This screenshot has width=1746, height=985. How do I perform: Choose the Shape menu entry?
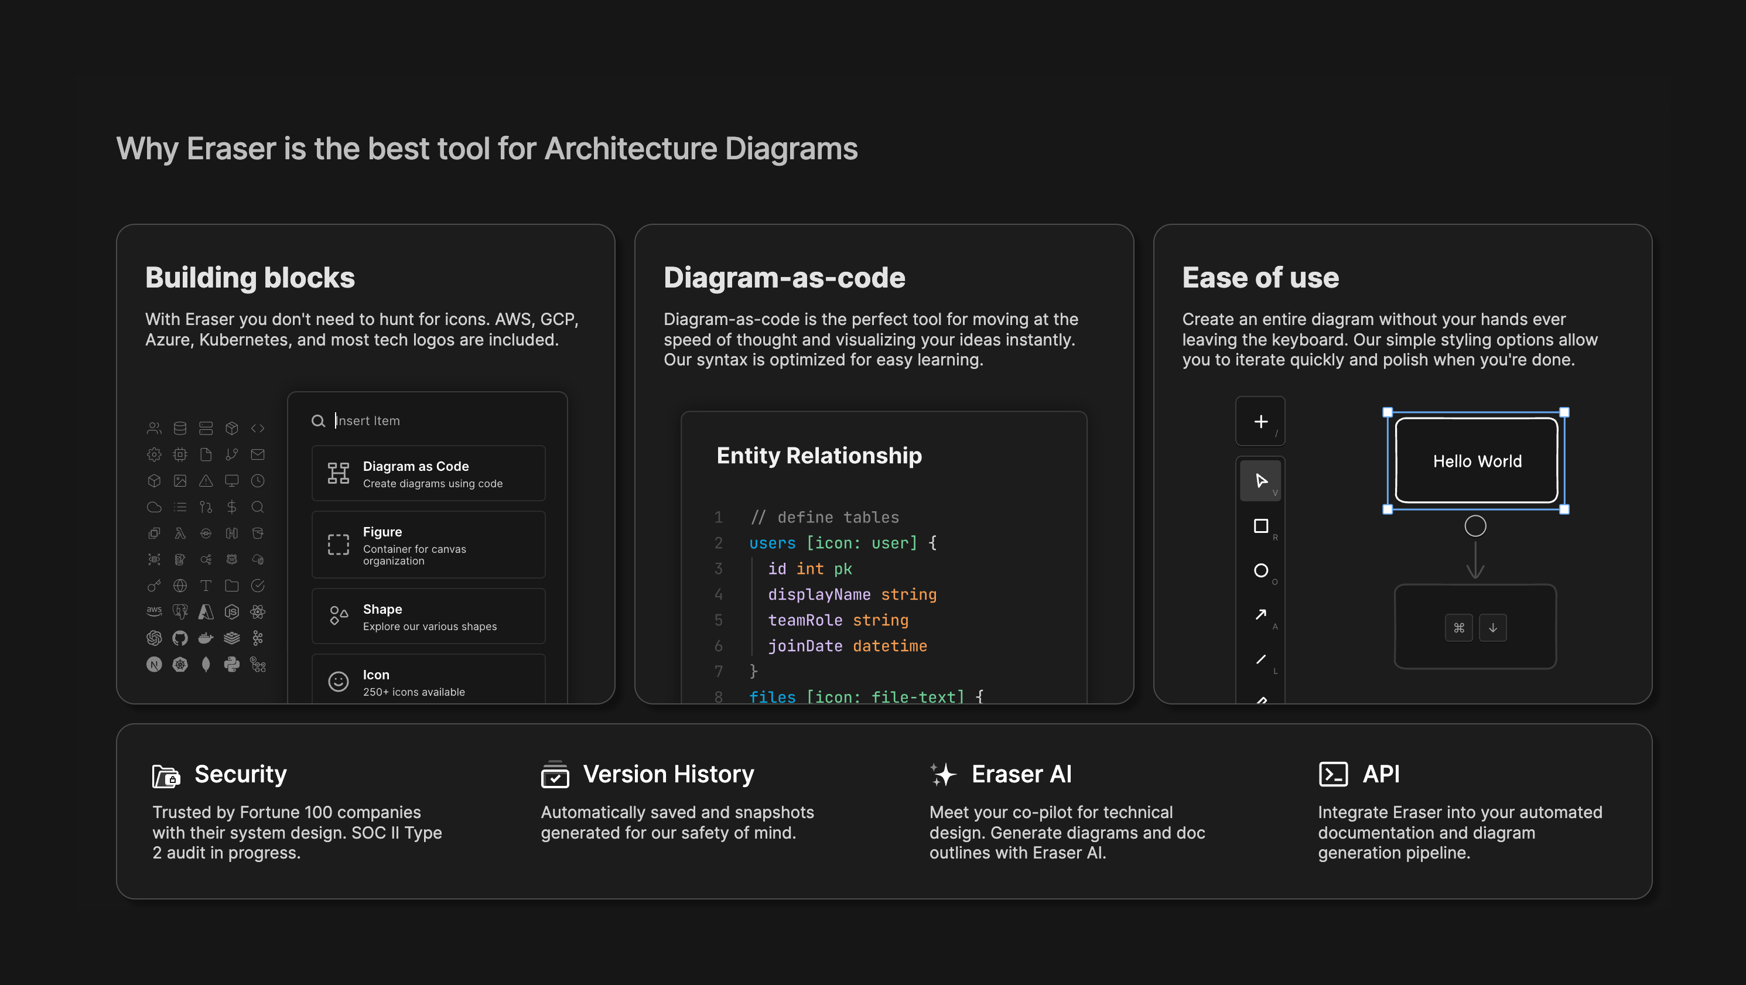pyautogui.click(x=428, y=615)
